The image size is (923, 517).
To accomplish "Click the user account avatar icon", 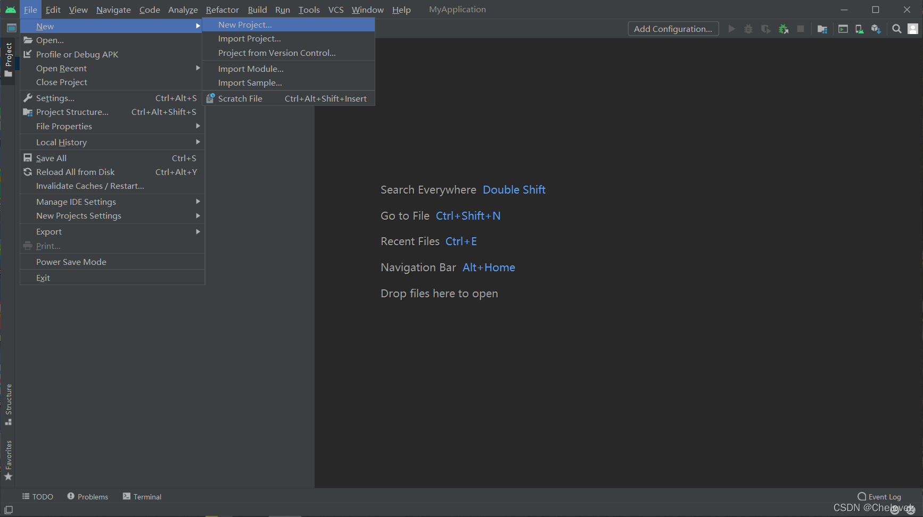I will click(x=913, y=29).
